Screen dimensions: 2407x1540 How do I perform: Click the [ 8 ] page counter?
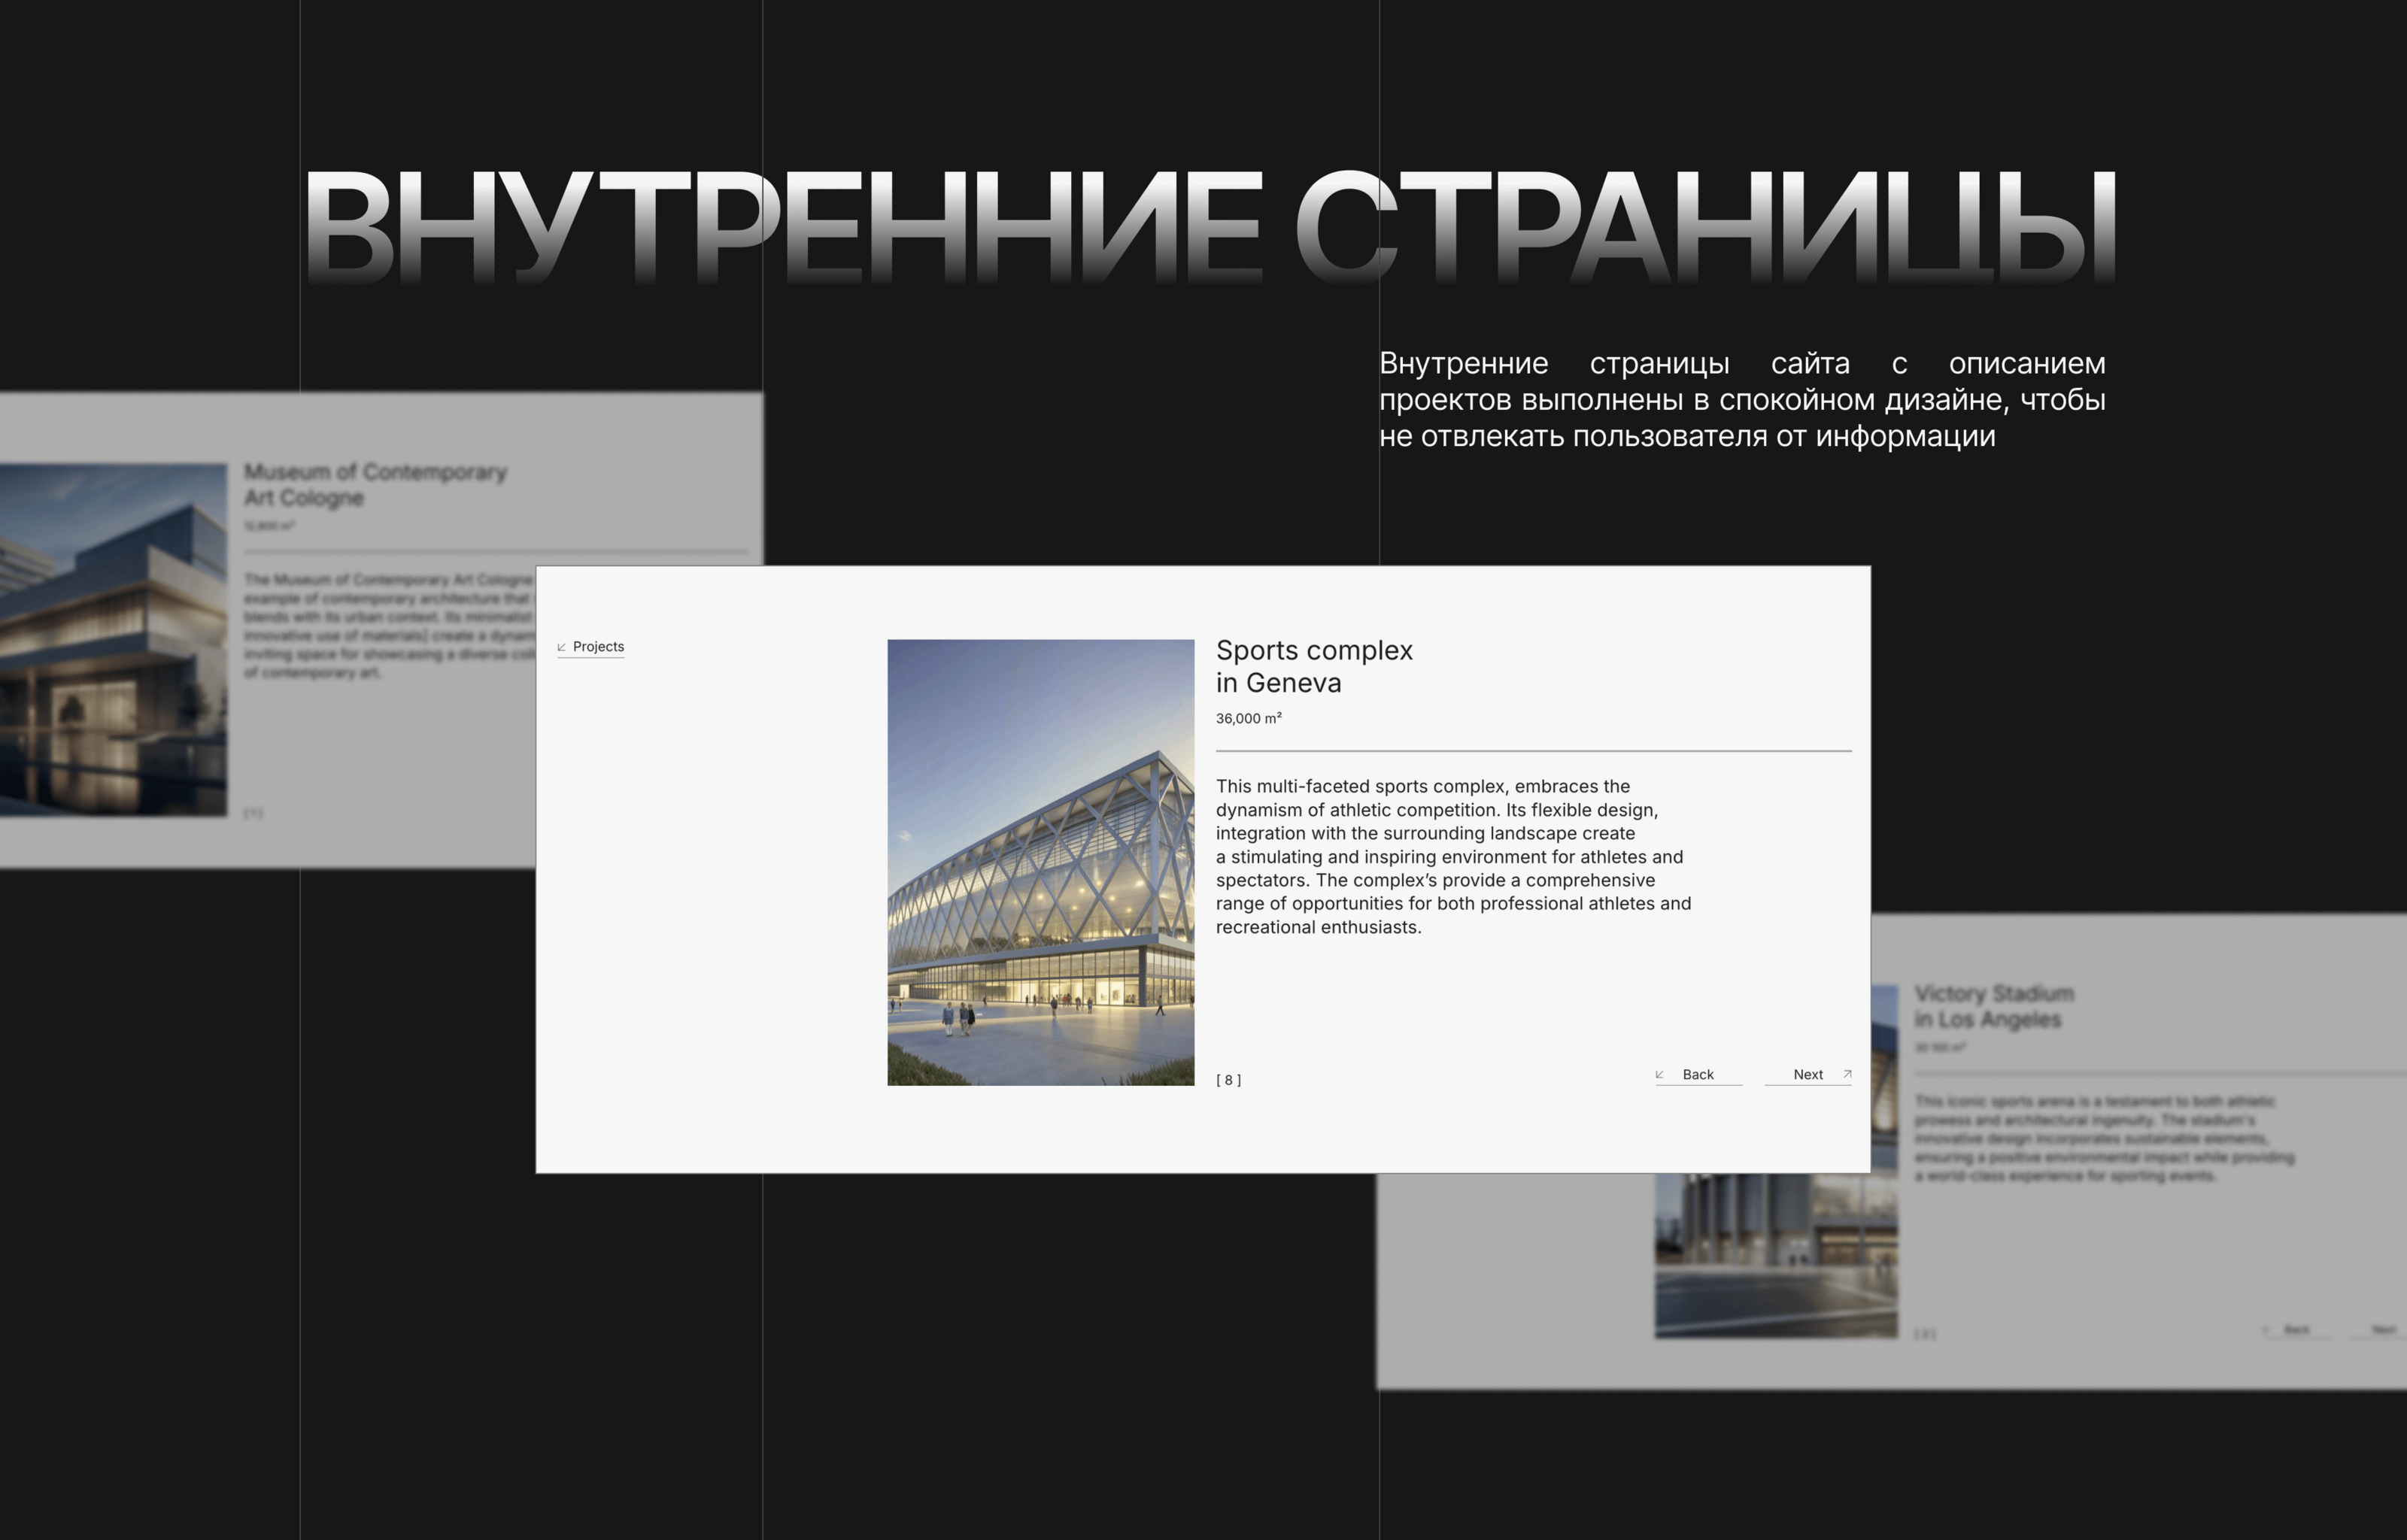(x=1228, y=1080)
